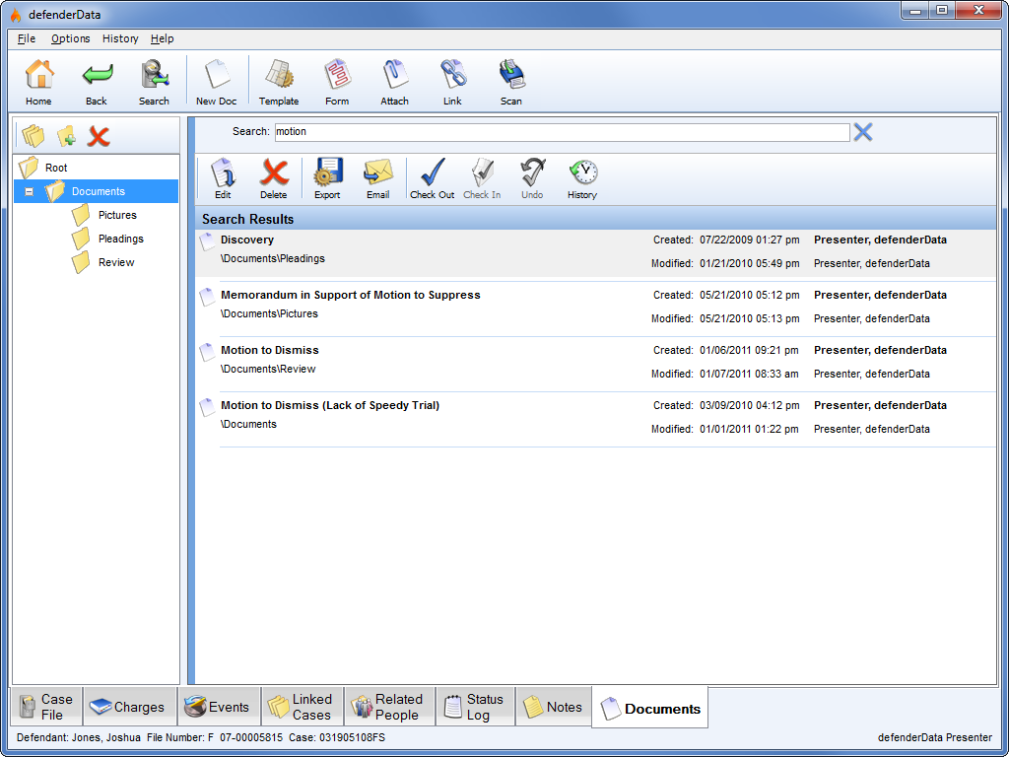The image size is (1009, 757).
Task: Switch to the Case File tab
Action: pyautogui.click(x=46, y=707)
